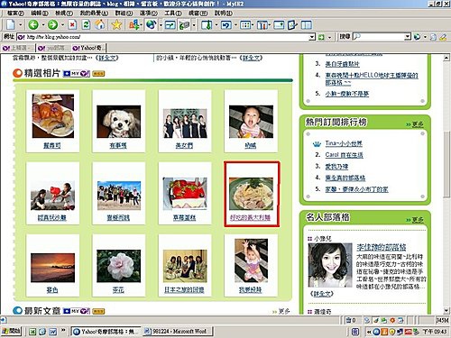Screen dimensions: 451x338
Task: Click the address bar URL field
Action: click(167, 37)
